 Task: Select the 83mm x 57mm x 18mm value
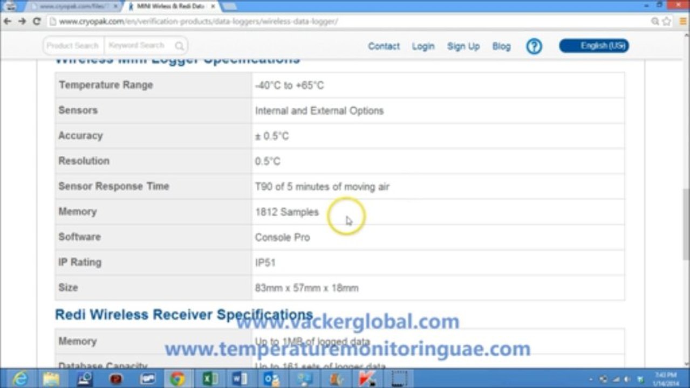[x=306, y=288]
